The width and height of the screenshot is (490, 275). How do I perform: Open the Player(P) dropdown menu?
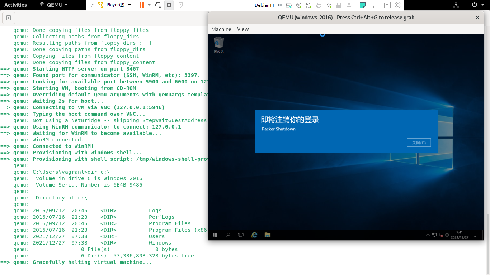116,5
